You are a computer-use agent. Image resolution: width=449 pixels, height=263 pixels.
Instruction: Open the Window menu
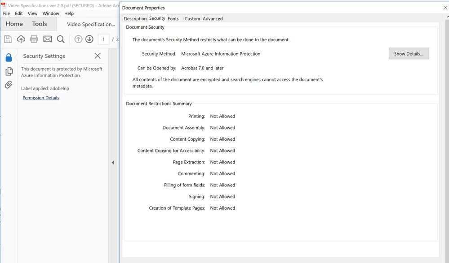[51, 13]
